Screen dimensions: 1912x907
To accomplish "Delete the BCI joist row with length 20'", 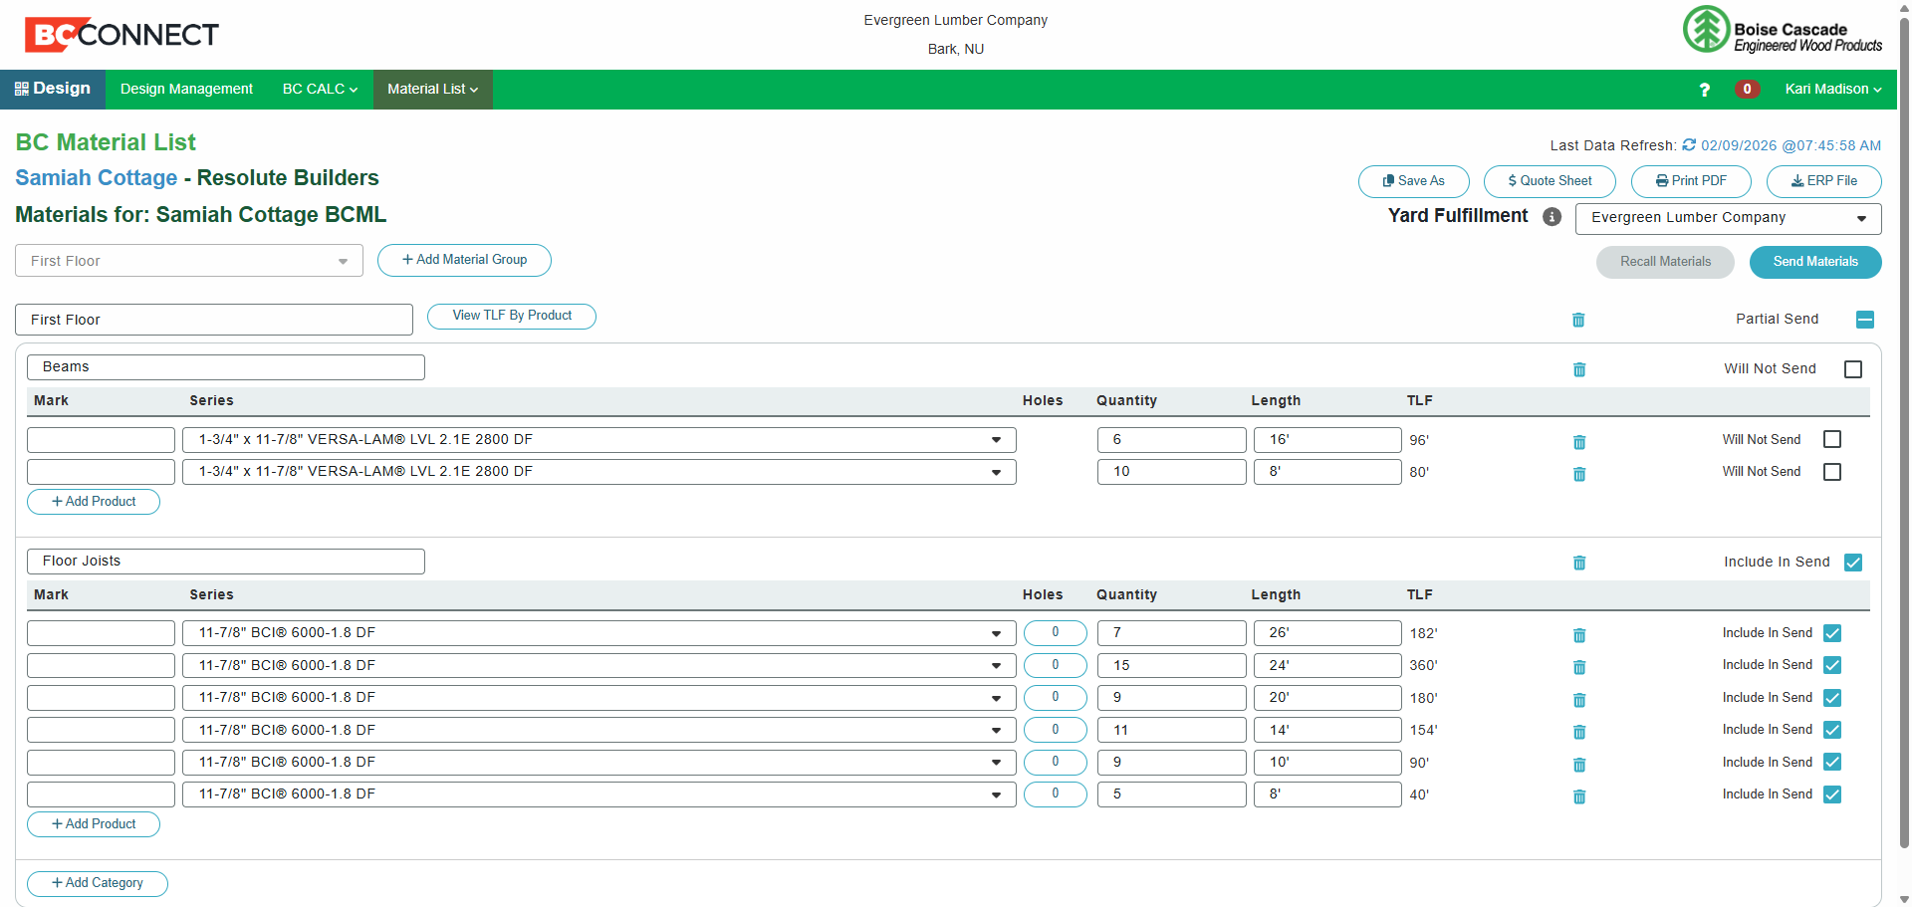I will point(1579,700).
